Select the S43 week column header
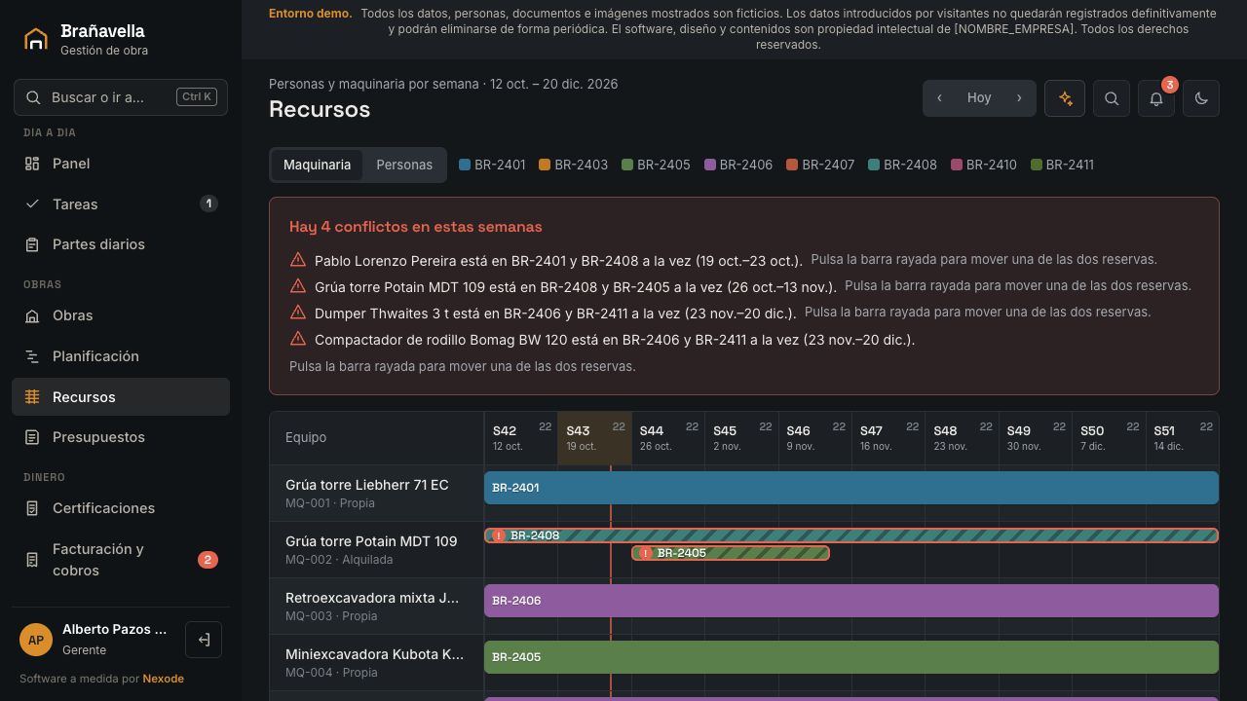Screen dimensions: 1247x701 [594, 438]
